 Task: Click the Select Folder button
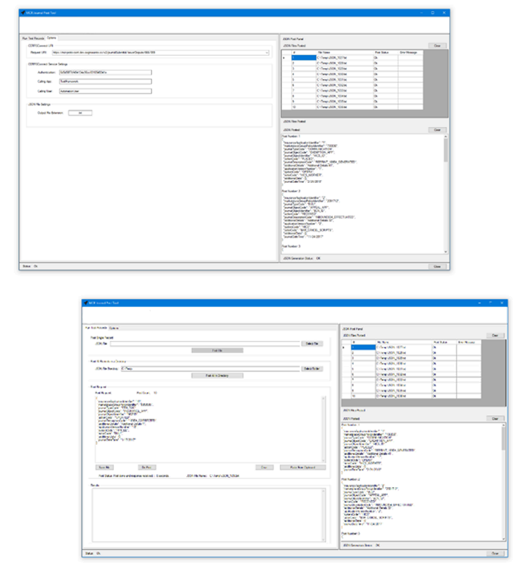tap(311, 369)
